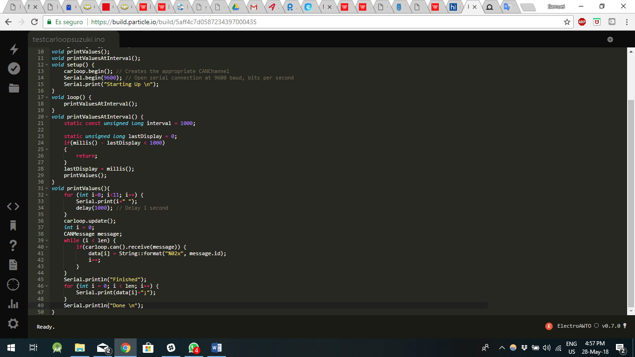Click the ElectroAWTO device name

(x=574, y=326)
